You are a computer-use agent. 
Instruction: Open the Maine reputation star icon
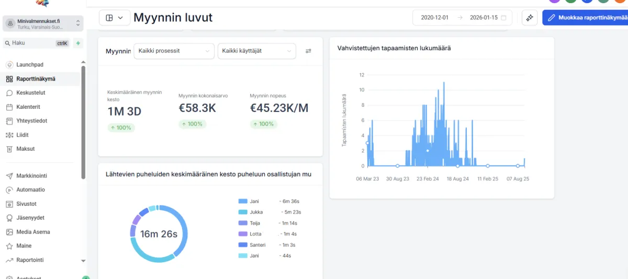9,245
